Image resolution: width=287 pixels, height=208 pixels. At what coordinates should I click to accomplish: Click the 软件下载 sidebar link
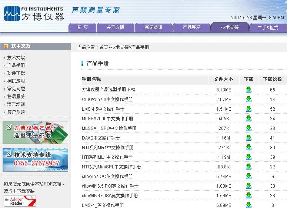coord(16,73)
